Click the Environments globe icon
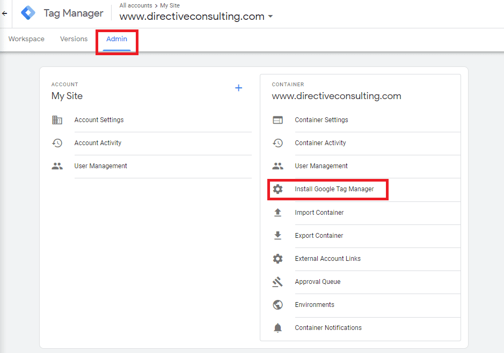 pos(277,305)
